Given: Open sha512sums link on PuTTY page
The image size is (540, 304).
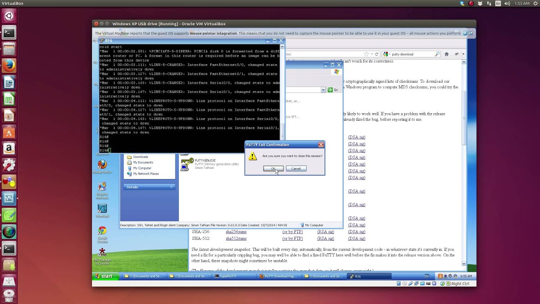Looking at the screenshot, I should (236, 239).
